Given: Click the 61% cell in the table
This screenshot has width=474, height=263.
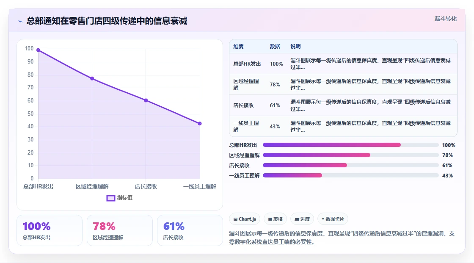Looking at the screenshot, I should coord(275,105).
